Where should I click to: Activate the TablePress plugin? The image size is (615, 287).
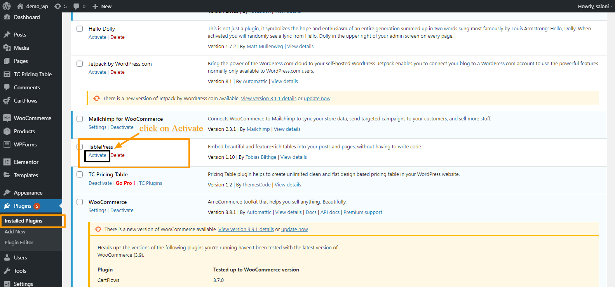point(97,155)
